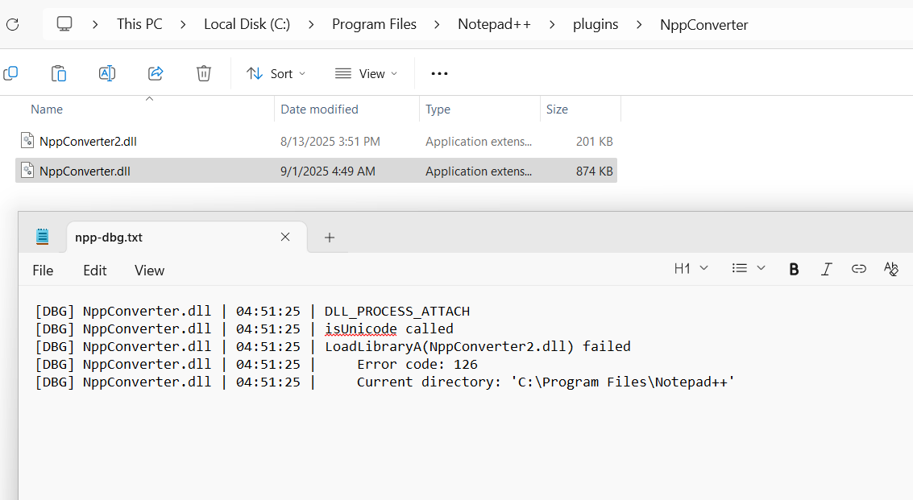The image size is (913, 500).
Task: Select the NppConverter.dll file name
Action: [x=85, y=171]
